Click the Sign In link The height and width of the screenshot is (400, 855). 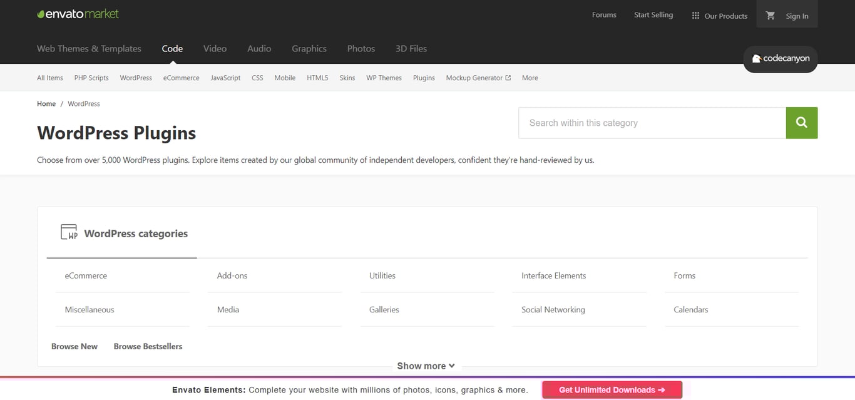797,16
